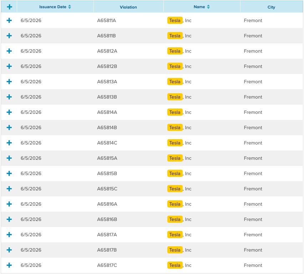Click violation number A65814A
This screenshot has width=304, height=274.
tap(107, 112)
